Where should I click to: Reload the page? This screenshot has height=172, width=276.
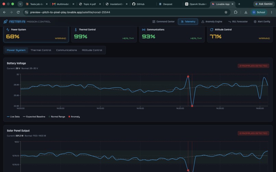click(x=18, y=12)
